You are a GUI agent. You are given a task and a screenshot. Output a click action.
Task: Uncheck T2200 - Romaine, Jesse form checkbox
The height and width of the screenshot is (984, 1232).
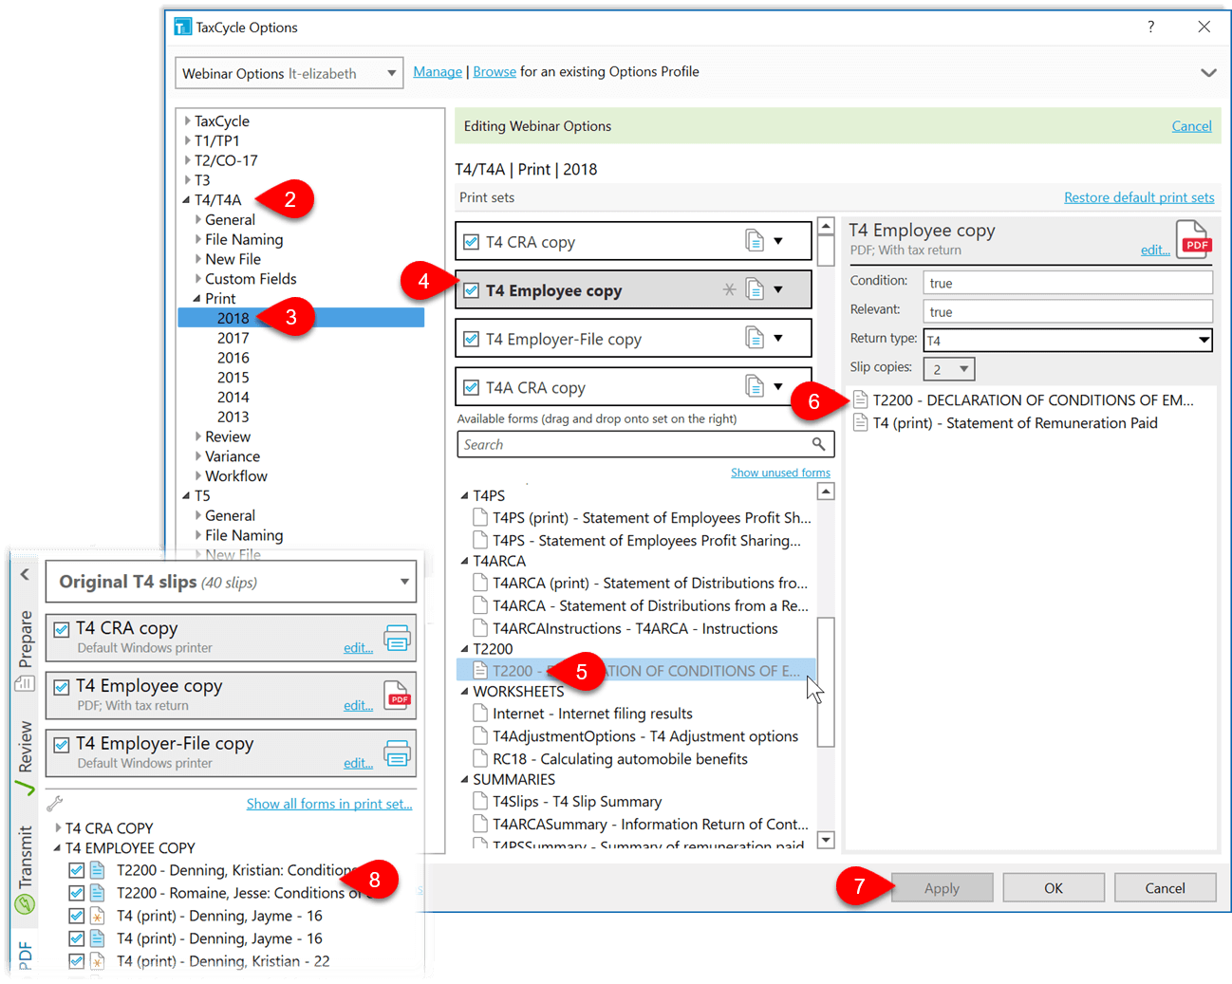[x=77, y=893]
